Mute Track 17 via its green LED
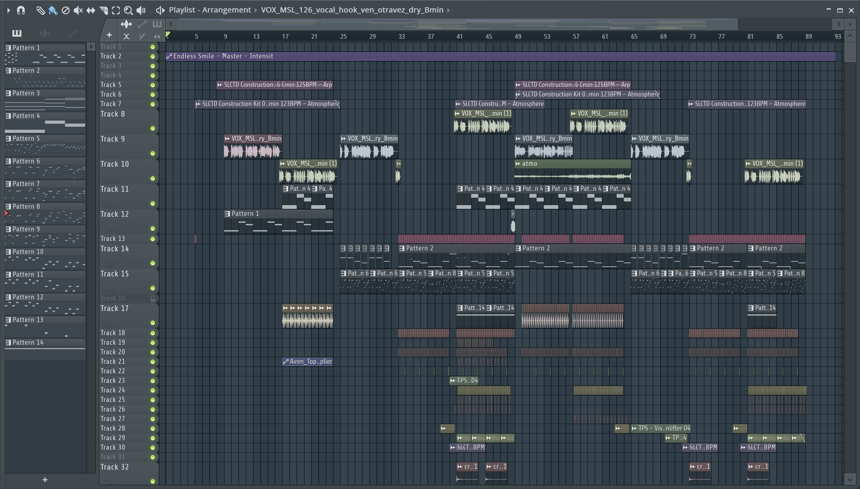The height and width of the screenshot is (489, 860). pos(153,323)
